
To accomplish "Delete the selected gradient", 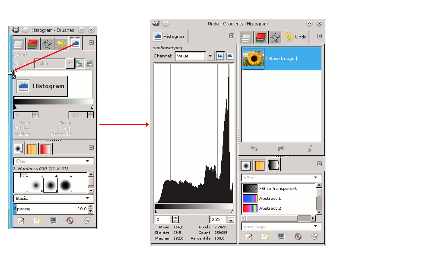I will 298,237.
